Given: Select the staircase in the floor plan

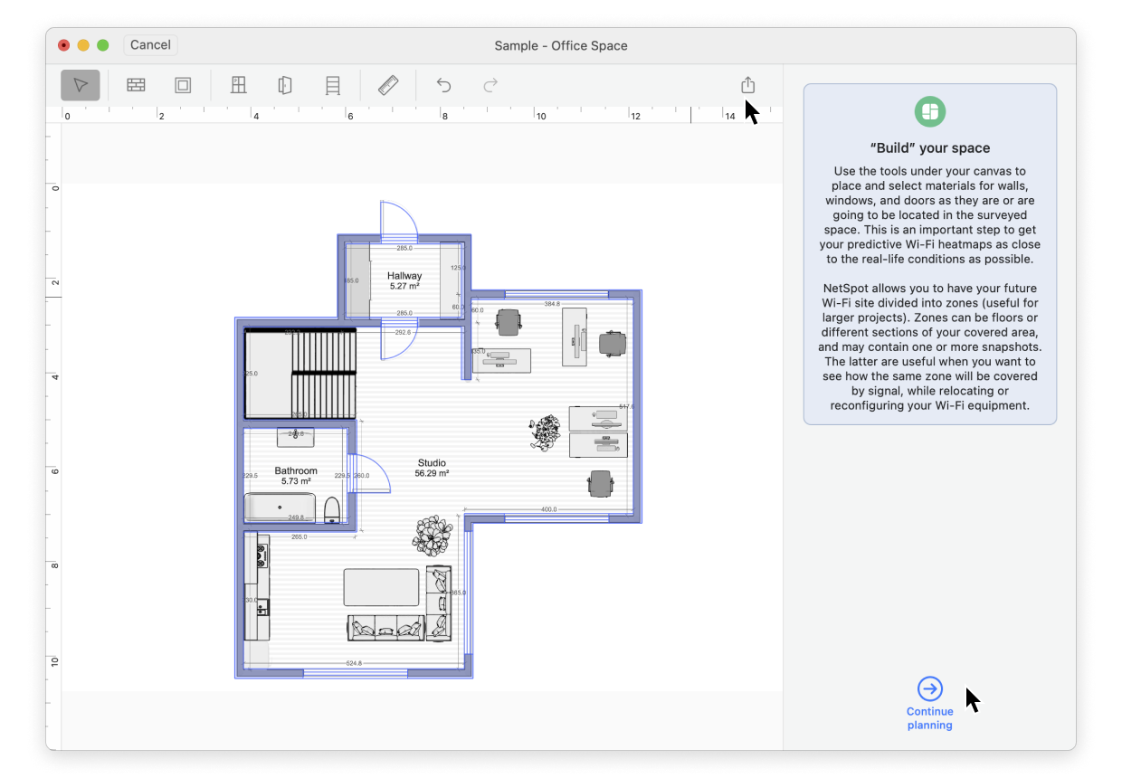Looking at the screenshot, I should [322, 373].
